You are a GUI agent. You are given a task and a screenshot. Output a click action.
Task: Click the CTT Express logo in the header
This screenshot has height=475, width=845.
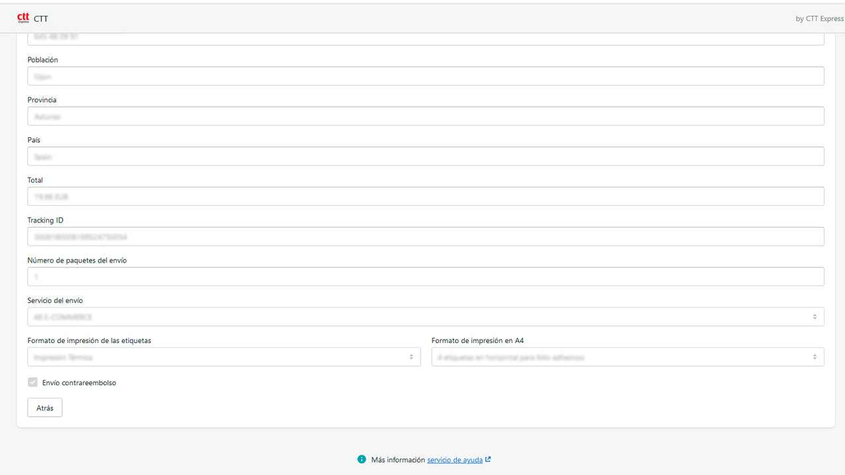pyautogui.click(x=24, y=18)
